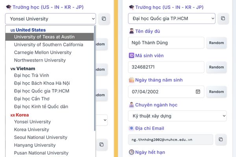Image resolution: width=236 pixels, height=157 pixels.
Task: Click copy icon beside Yonsei University dropdown
Action: click(x=103, y=18)
